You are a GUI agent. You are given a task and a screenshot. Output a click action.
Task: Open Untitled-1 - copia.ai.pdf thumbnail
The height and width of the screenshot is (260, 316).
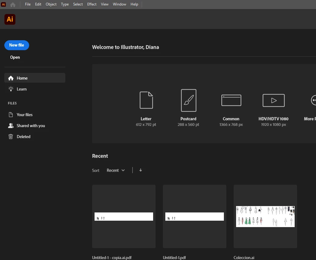click(x=124, y=216)
